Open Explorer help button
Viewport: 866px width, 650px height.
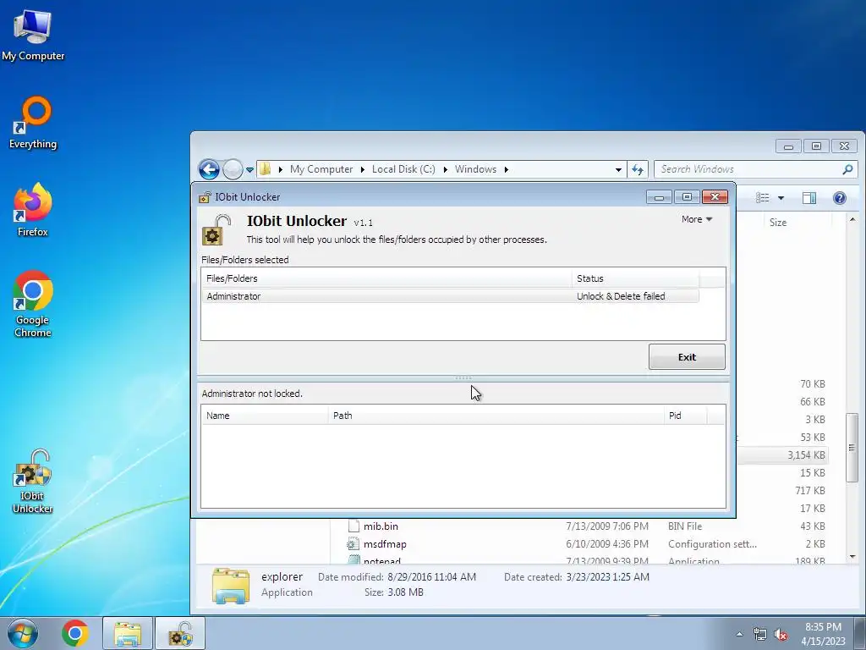point(840,198)
